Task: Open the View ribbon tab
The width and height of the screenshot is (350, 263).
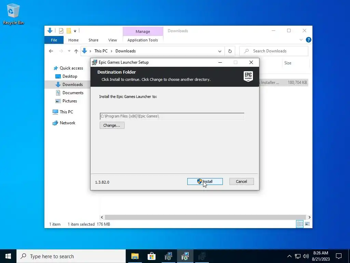Action: click(x=112, y=40)
